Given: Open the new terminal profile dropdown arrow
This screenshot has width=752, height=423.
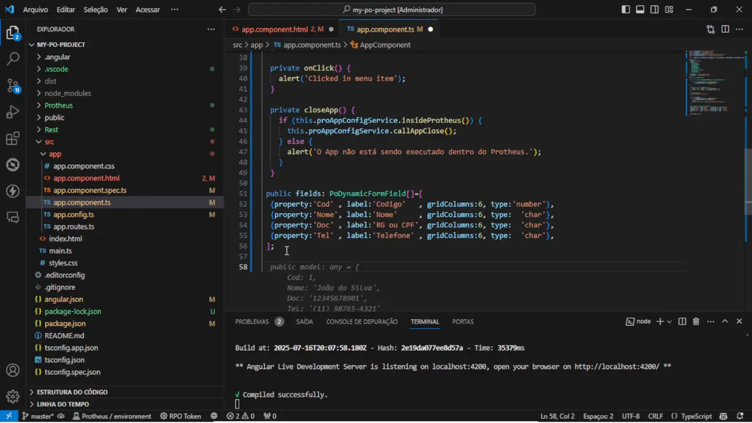Looking at the screenshot, I should pos(669,321).
